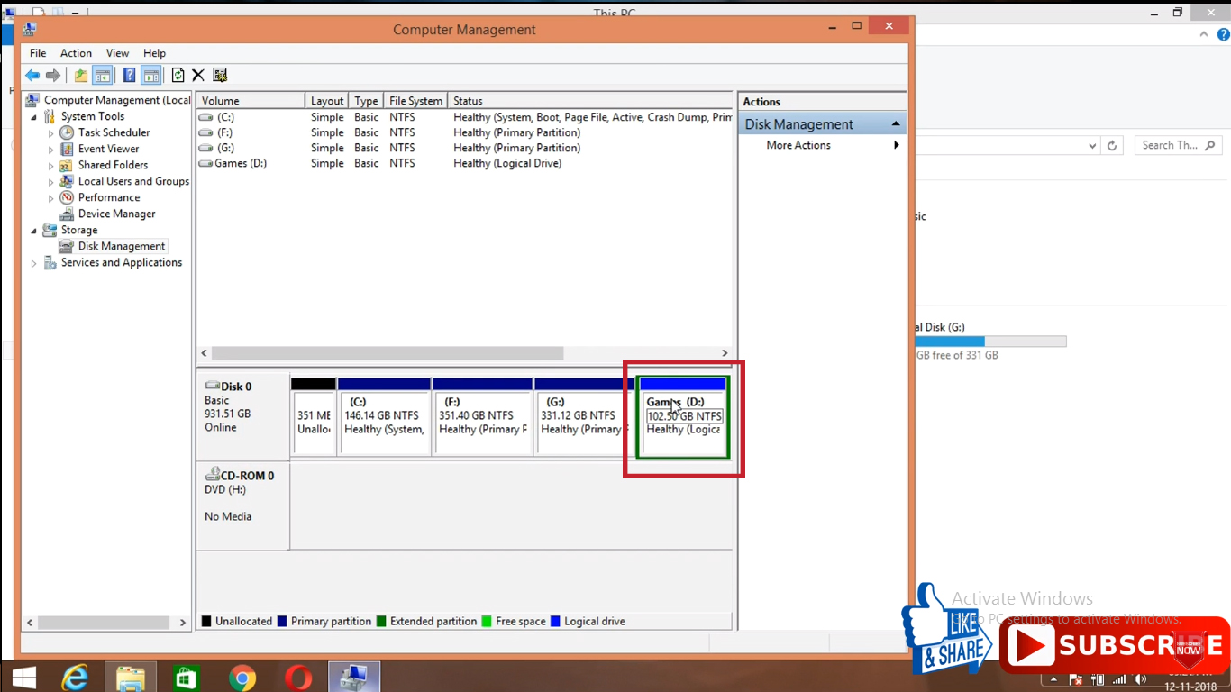Sort by the Status column header

point(590,101)
